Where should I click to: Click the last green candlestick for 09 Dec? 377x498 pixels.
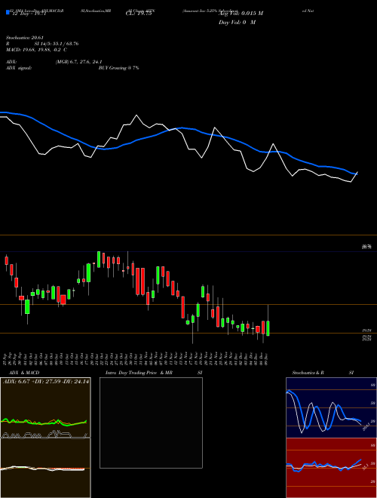(268, 328)
